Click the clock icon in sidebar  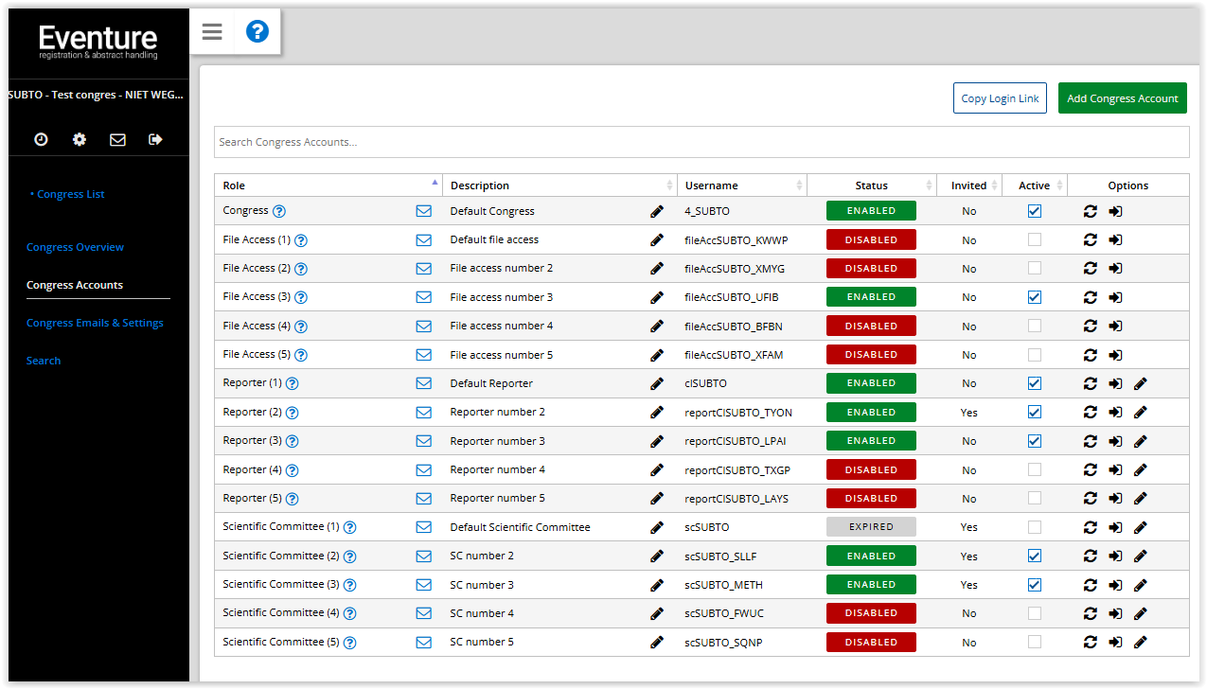(41, 139)
